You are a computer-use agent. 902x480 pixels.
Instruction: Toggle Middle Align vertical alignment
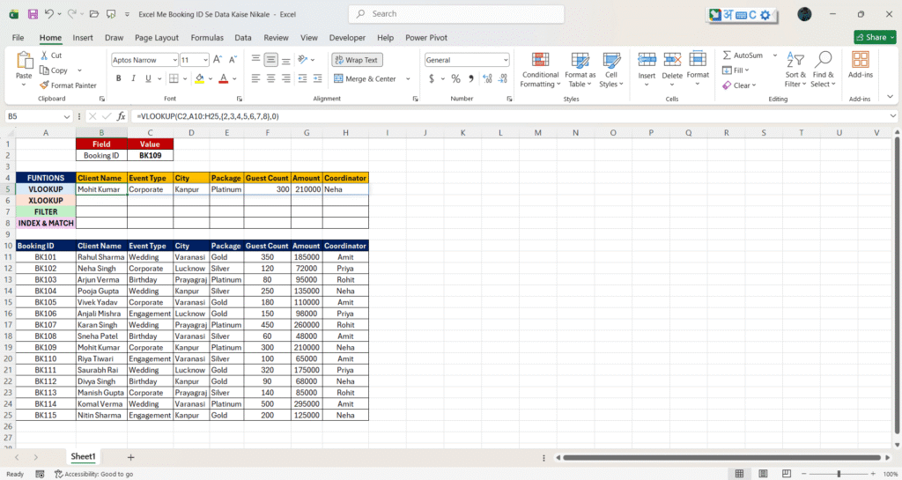[x=271, y=60]
